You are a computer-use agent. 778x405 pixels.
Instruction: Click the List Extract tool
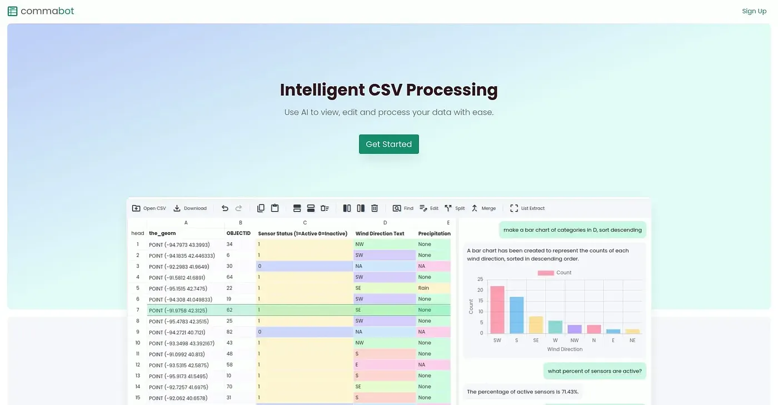527,208
